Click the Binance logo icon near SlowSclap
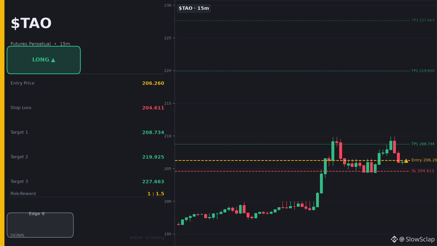Screen dimensions: 437x246 394,239
